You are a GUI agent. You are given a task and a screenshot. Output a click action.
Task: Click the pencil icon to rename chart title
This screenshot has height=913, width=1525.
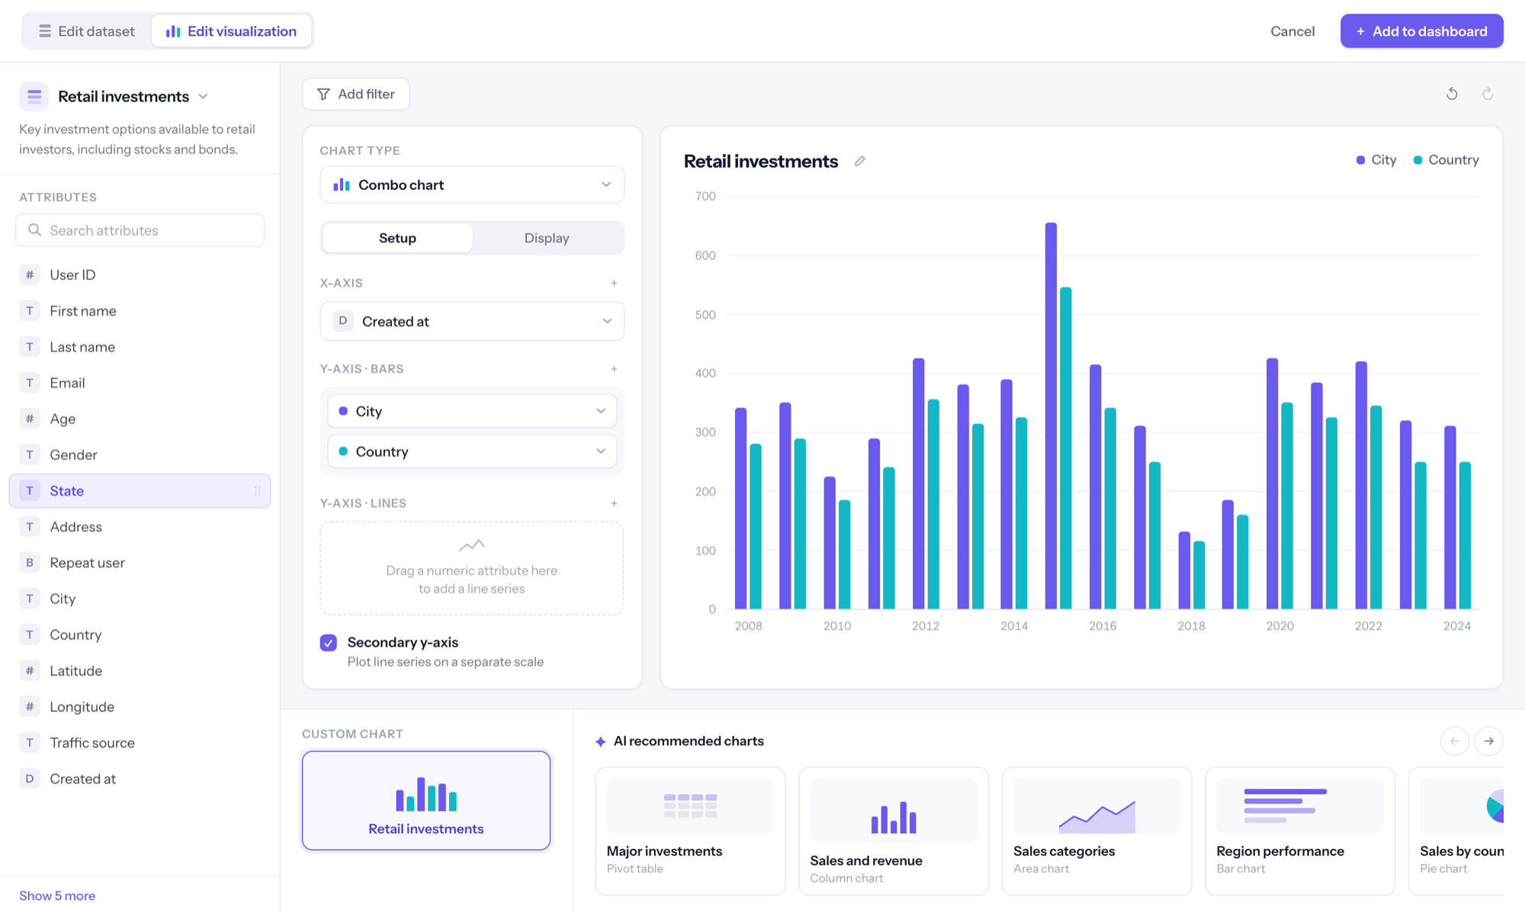point(860,161)
